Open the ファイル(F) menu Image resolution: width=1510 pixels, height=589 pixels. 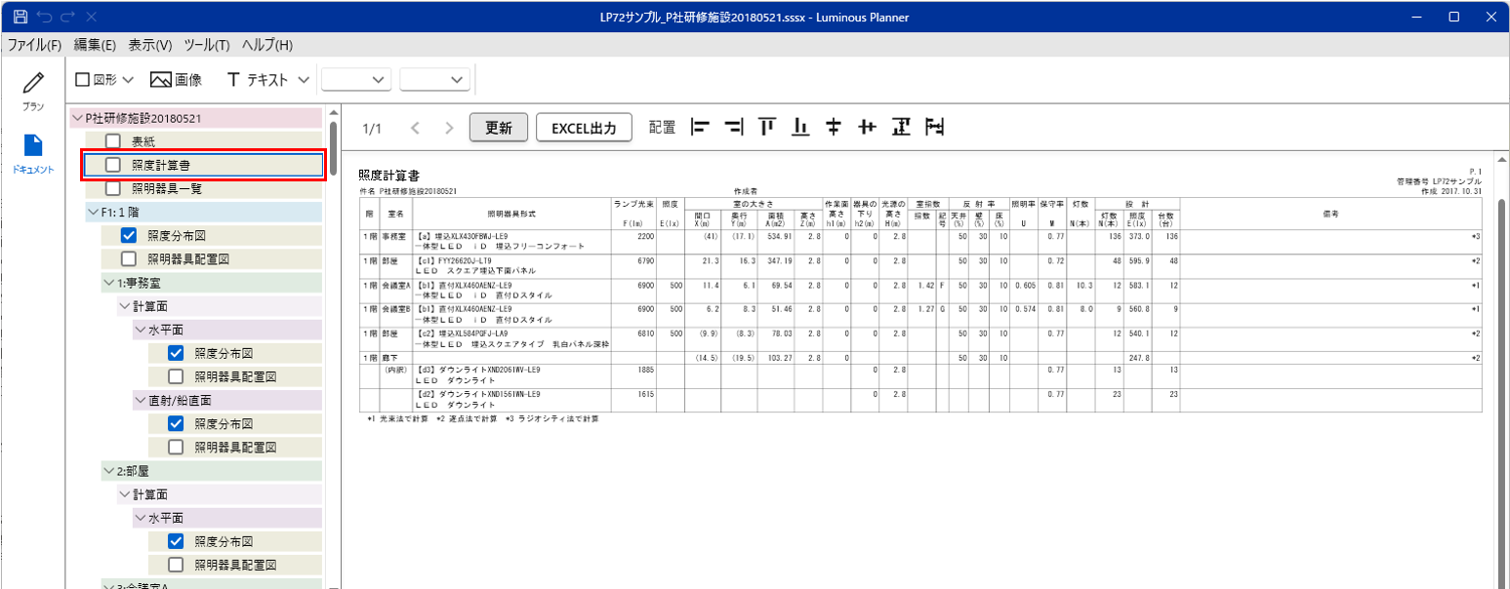pyautogui.click(x=35, y=46)
